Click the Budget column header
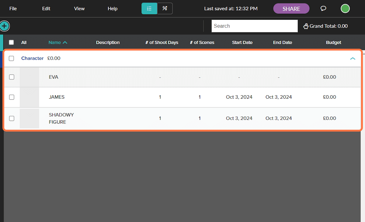 [x=333, y=43]
